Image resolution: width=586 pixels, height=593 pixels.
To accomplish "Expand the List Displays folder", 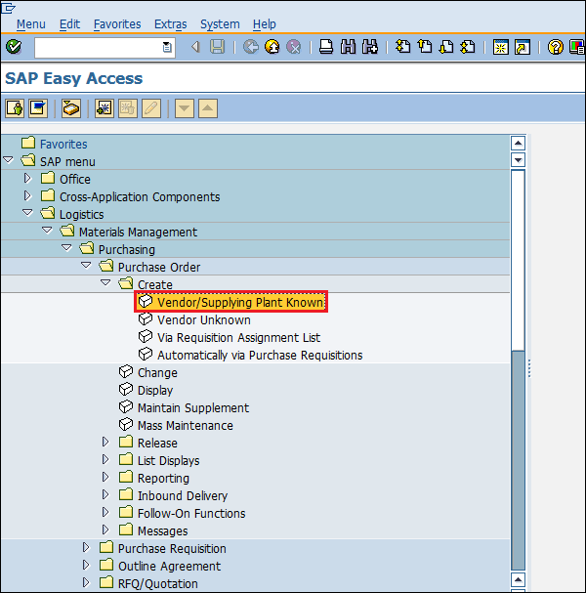I will coord(105,459).
